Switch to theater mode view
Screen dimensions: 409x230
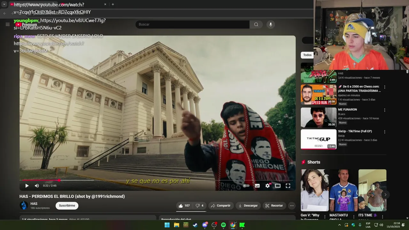[278, 186]
